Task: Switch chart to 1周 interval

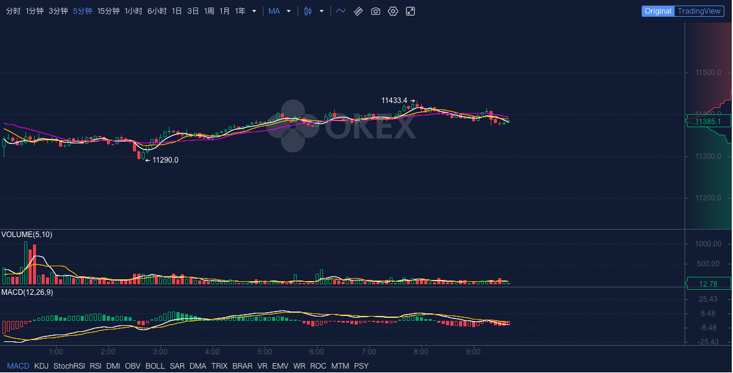Action: tap(209, 11)
